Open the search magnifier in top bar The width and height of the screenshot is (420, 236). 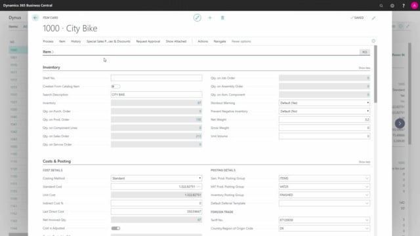coord(381,5)
